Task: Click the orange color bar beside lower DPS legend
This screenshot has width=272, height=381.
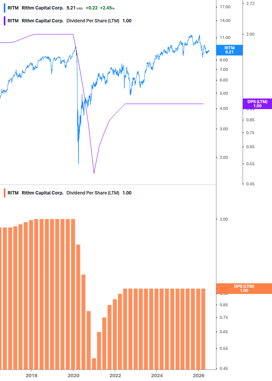Action: coord(5,193)
